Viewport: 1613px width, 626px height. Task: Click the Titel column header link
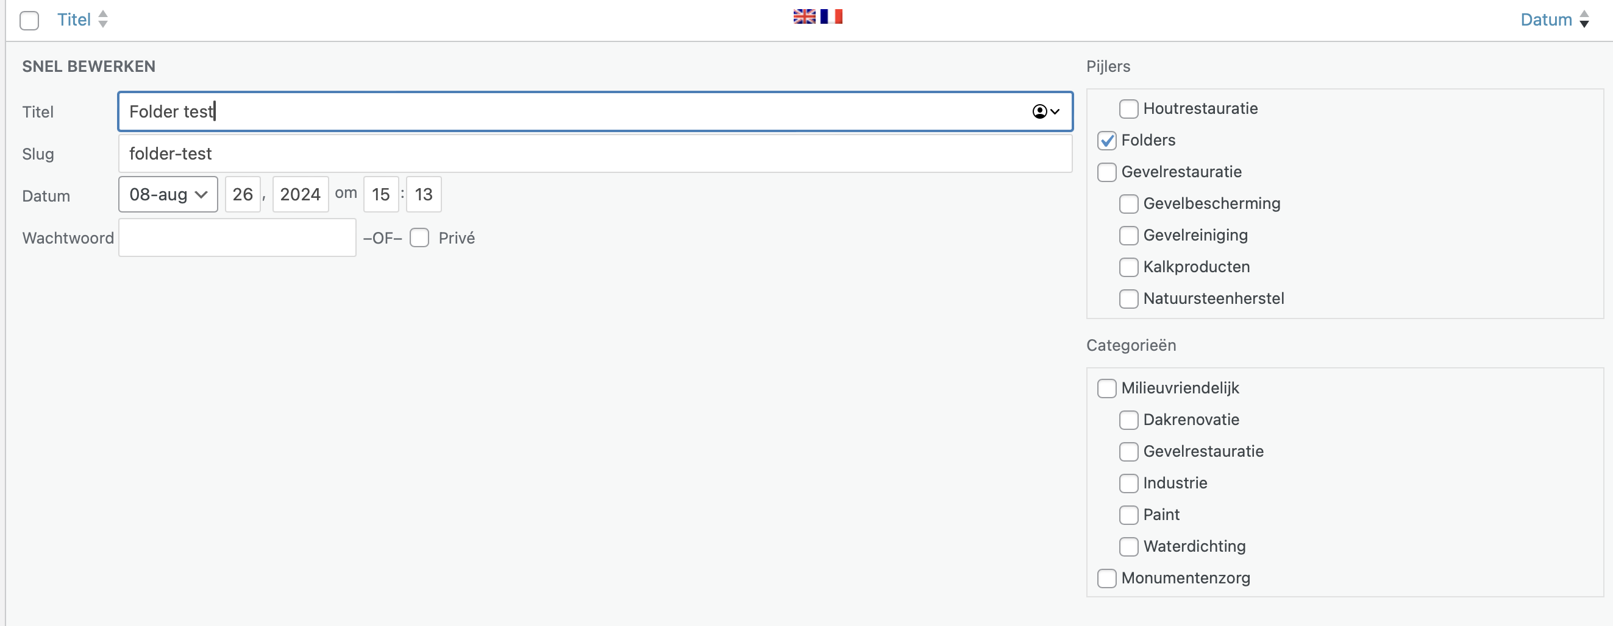point(74,19)
